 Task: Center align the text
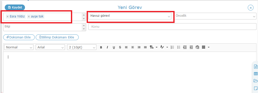(132, 47)
